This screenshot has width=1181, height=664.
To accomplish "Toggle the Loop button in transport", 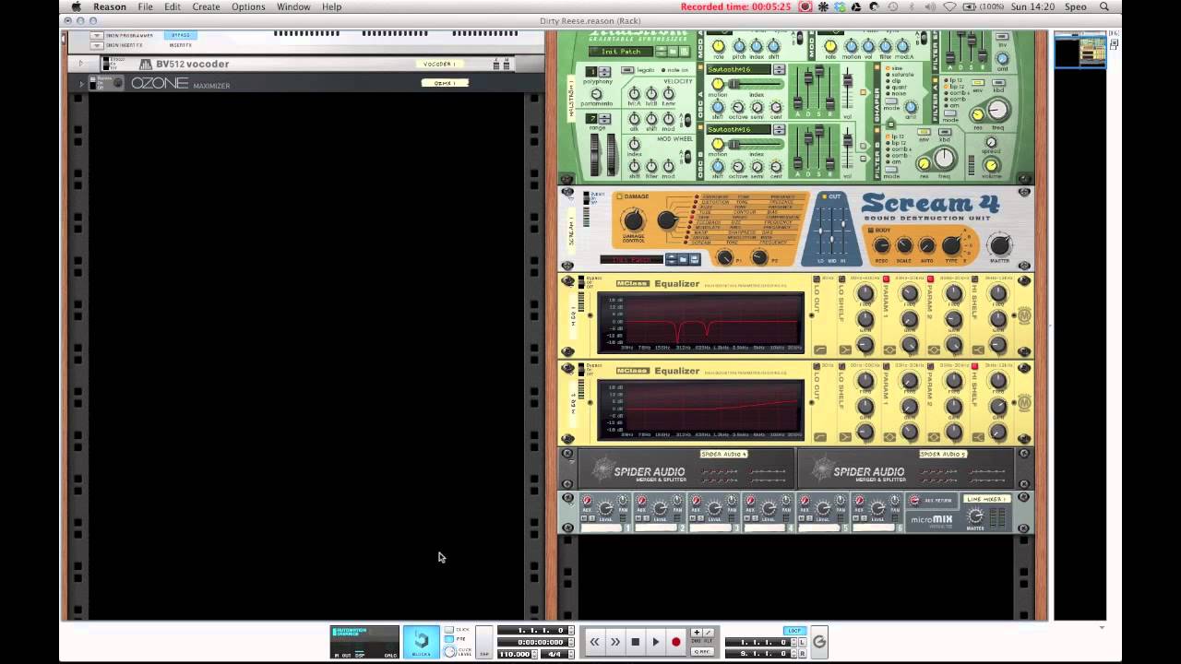I will [x=793, y=631].
